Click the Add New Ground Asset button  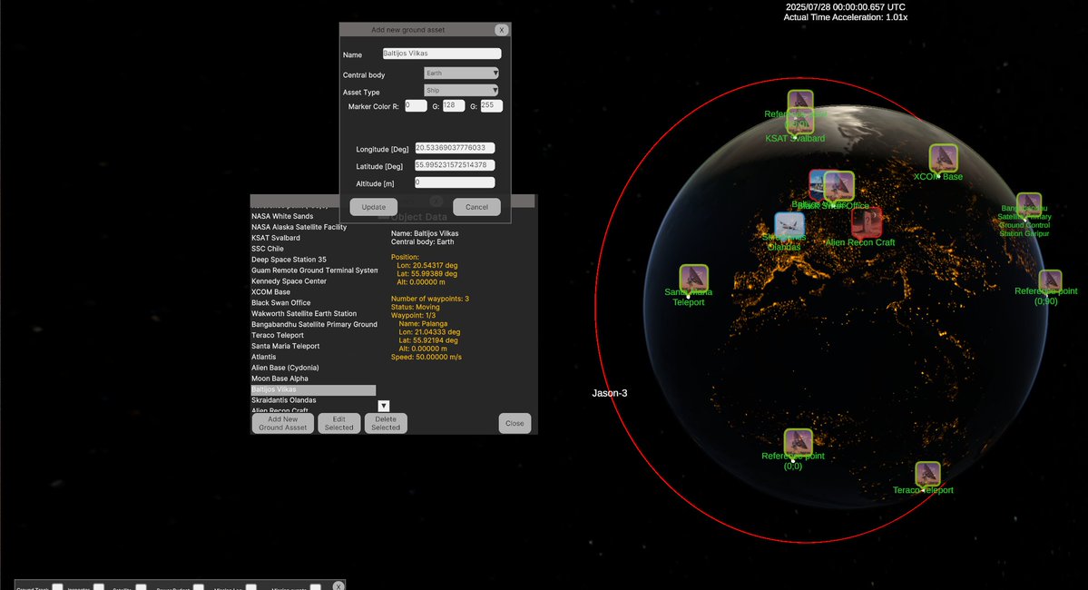point(282,422)
